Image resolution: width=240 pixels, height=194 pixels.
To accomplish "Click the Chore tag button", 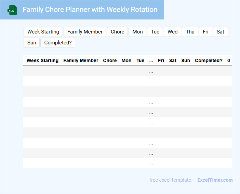I will pos(117,32).
